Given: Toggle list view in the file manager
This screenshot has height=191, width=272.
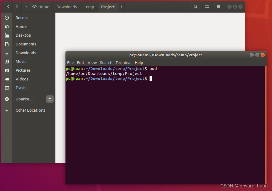Looking at the screenshot, I should point(207,7).
